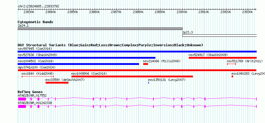Viewport: 265px width, 123px height.
Task: Click the small red nsv214066 bar
Action: point(146,64)
